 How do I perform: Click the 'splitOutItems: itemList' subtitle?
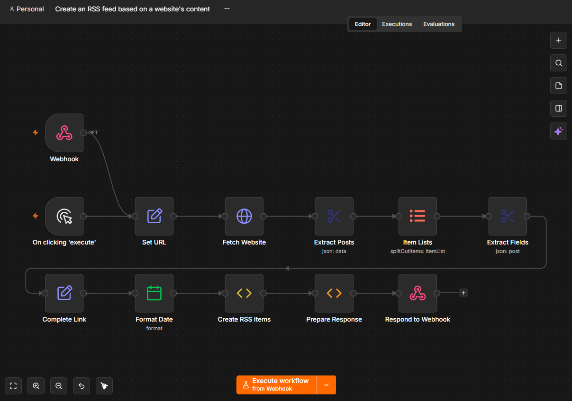coord(418,251)
